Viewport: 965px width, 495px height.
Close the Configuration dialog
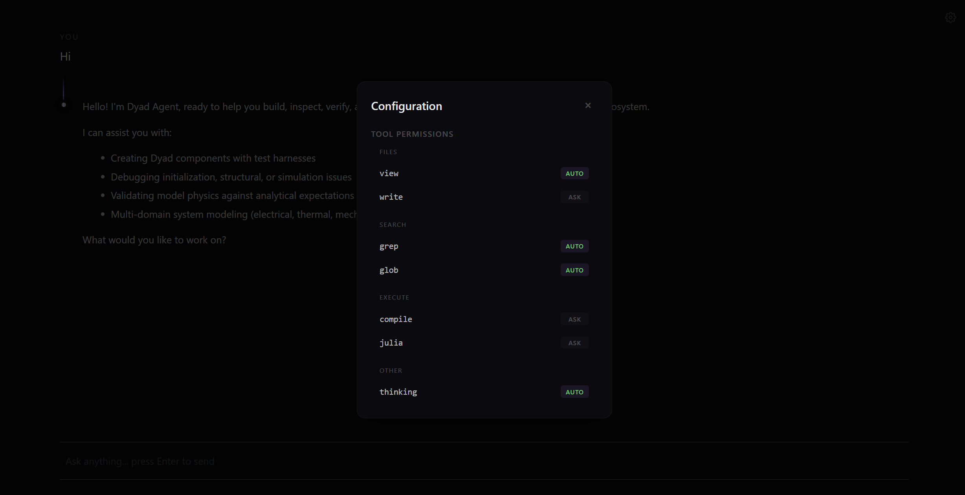pyautogui.click(x=588, y=105)
